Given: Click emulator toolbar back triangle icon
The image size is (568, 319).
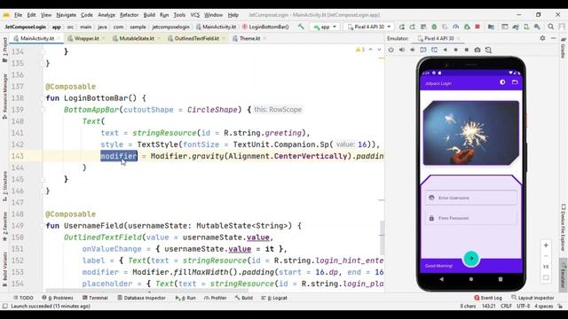Looking at the screenshot, I should (x=445, y=50).
